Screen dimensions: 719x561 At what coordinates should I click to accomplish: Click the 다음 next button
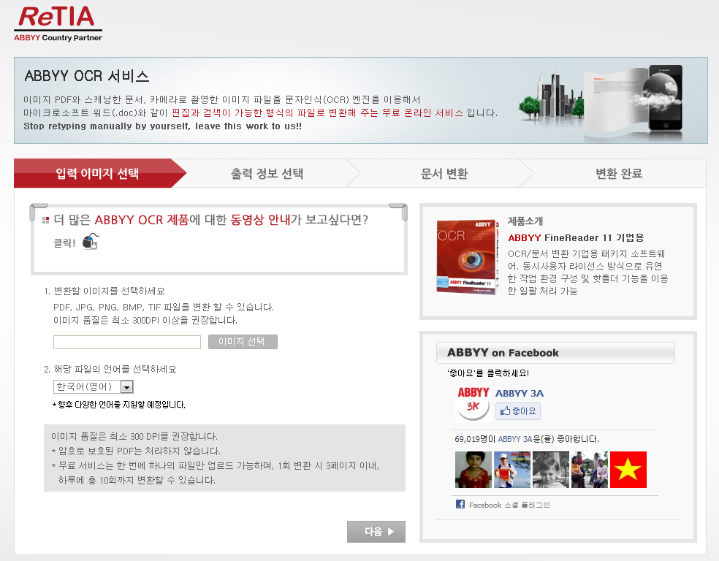pos(376,532)
